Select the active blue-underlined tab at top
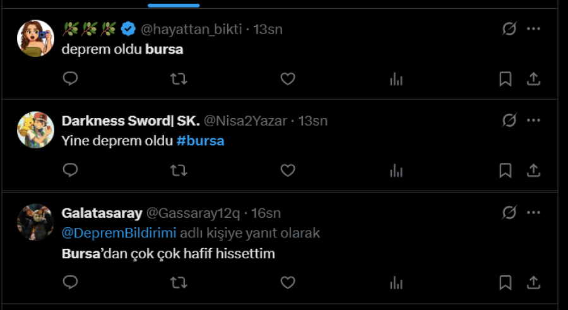 (174, 4)
